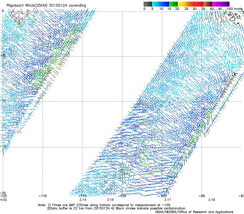
Task: Click the legend scale label '40'
Action: click(212, 9)
